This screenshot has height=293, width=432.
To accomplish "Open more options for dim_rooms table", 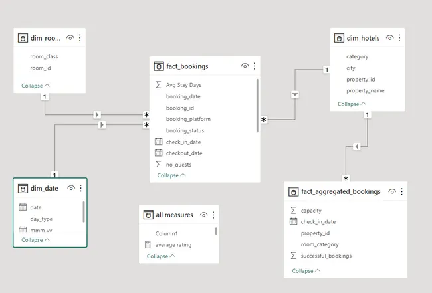I will [x=80, y=38].
